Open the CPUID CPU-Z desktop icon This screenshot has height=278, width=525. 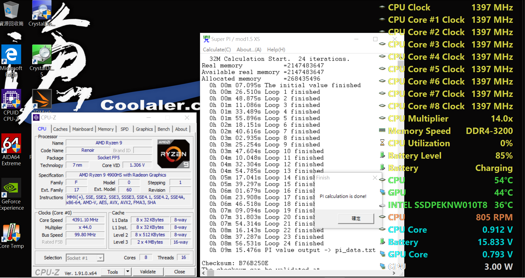click(11, 105)
